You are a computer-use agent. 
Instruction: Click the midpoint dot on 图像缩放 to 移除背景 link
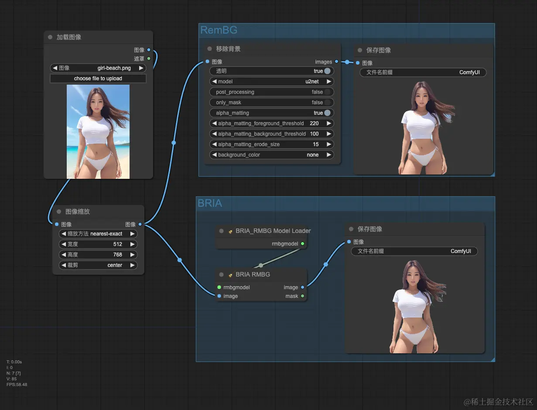point(174,143)
